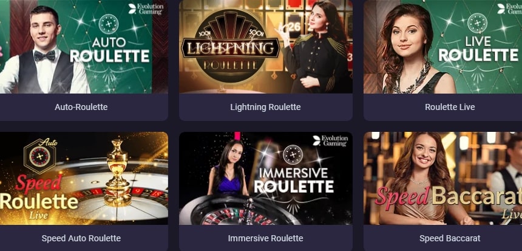Viewport: 522px width, 251px height.
Task: Open the Auto Roulette game thumbnail
Action: (x=84, y=47)
